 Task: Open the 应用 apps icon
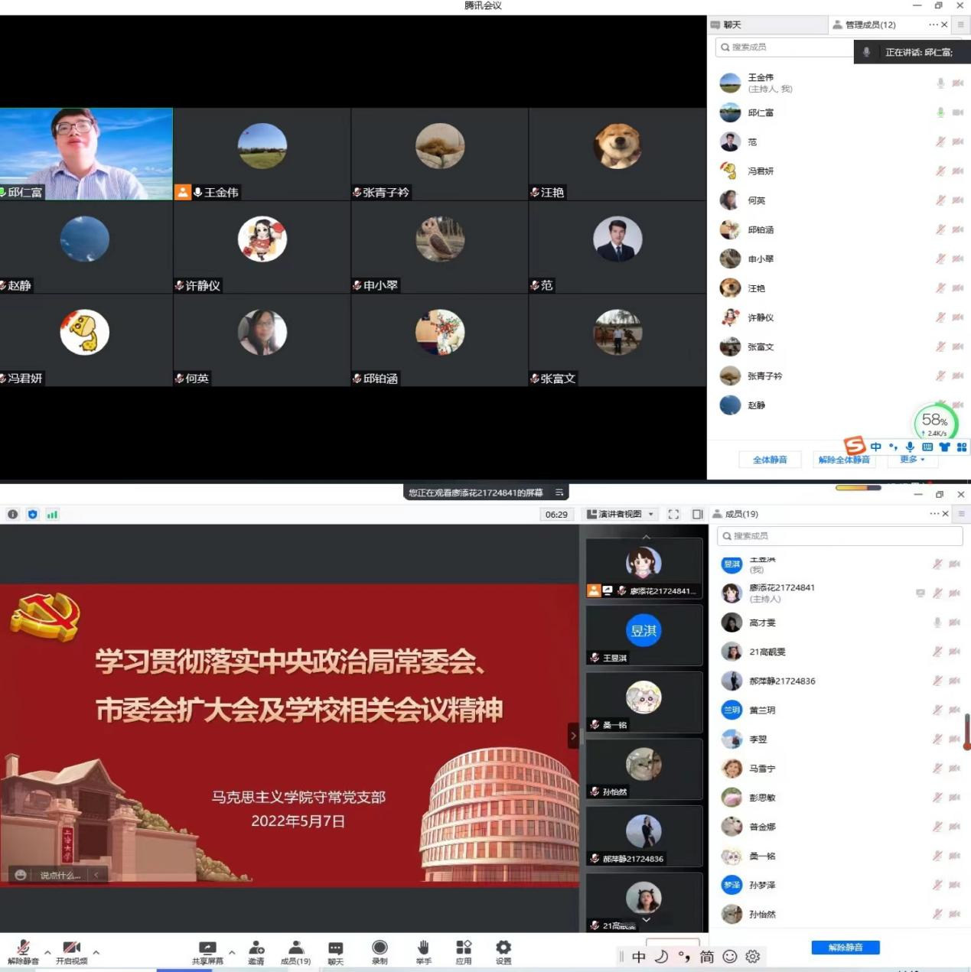pyautogui.click(x=464, y=951)
